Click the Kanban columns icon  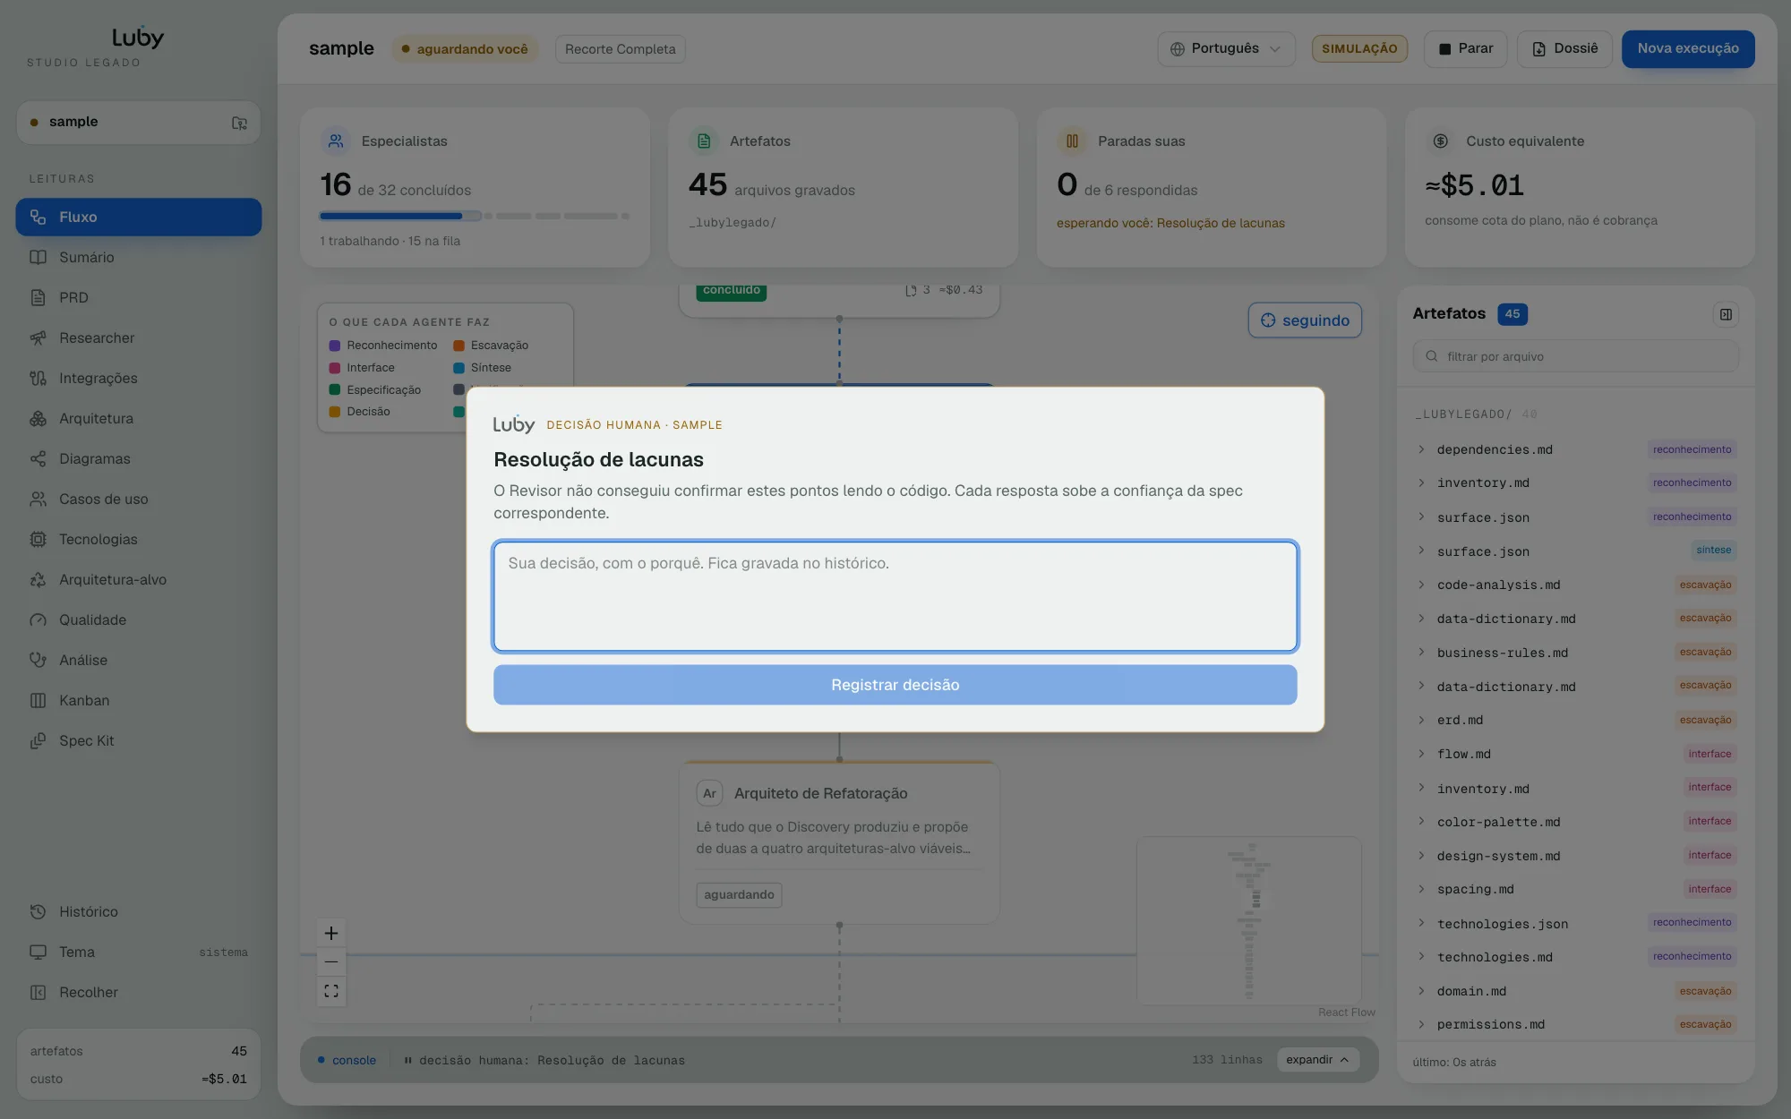click(38, 700)
